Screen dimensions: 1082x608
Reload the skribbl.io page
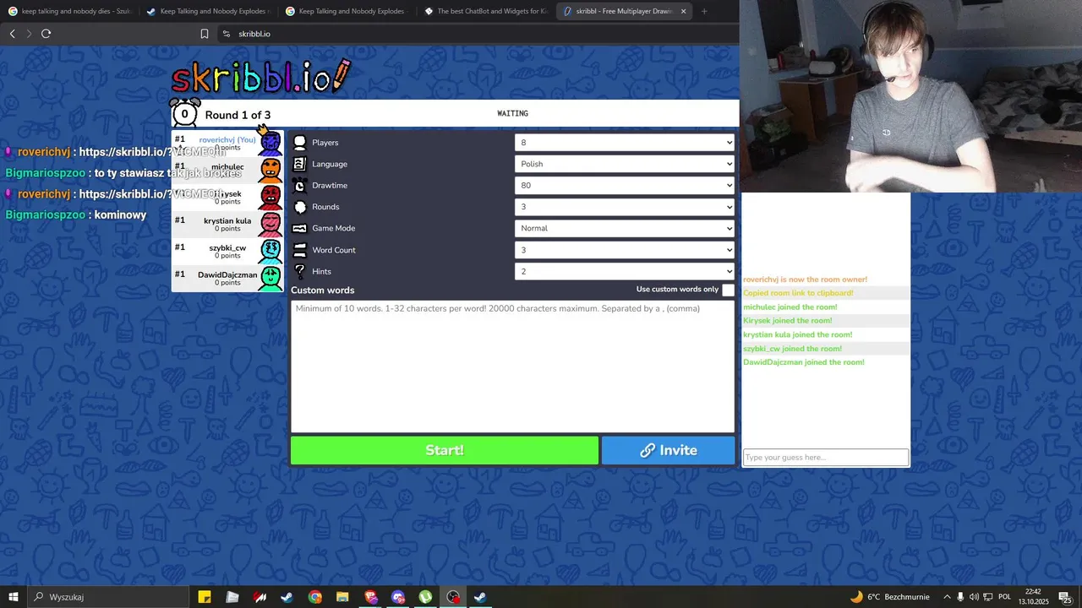pos(46,34)
